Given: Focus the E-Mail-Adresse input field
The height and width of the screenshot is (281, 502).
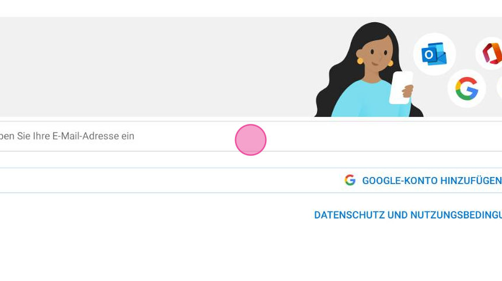Looking at the screenshot, I should (x=251, y=136).
